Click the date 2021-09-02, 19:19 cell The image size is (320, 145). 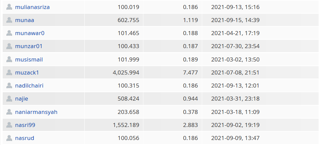pyautogui.click(x=235, y=125)
